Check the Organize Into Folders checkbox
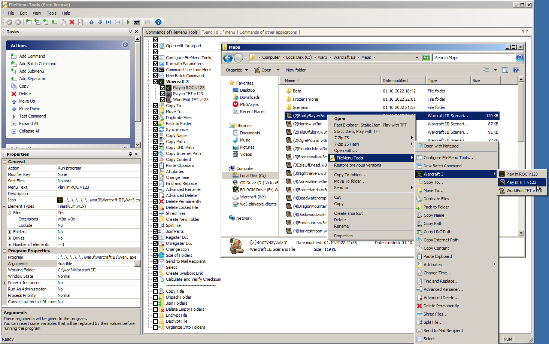This screenshot has height=344, width=549. (x=155, y=327)
